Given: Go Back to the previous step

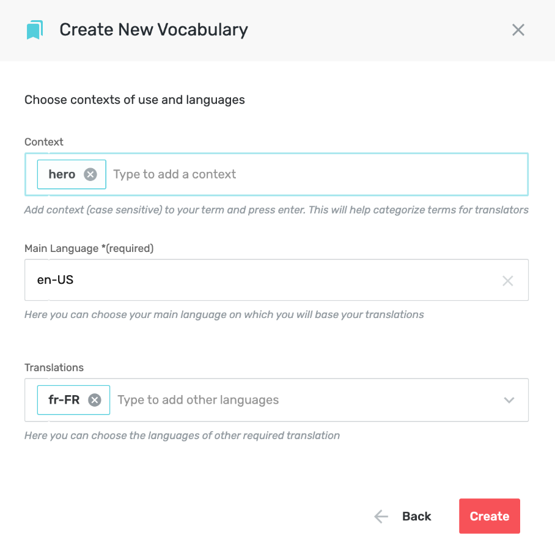Looking at the screenshot, I should coord(416,516).
